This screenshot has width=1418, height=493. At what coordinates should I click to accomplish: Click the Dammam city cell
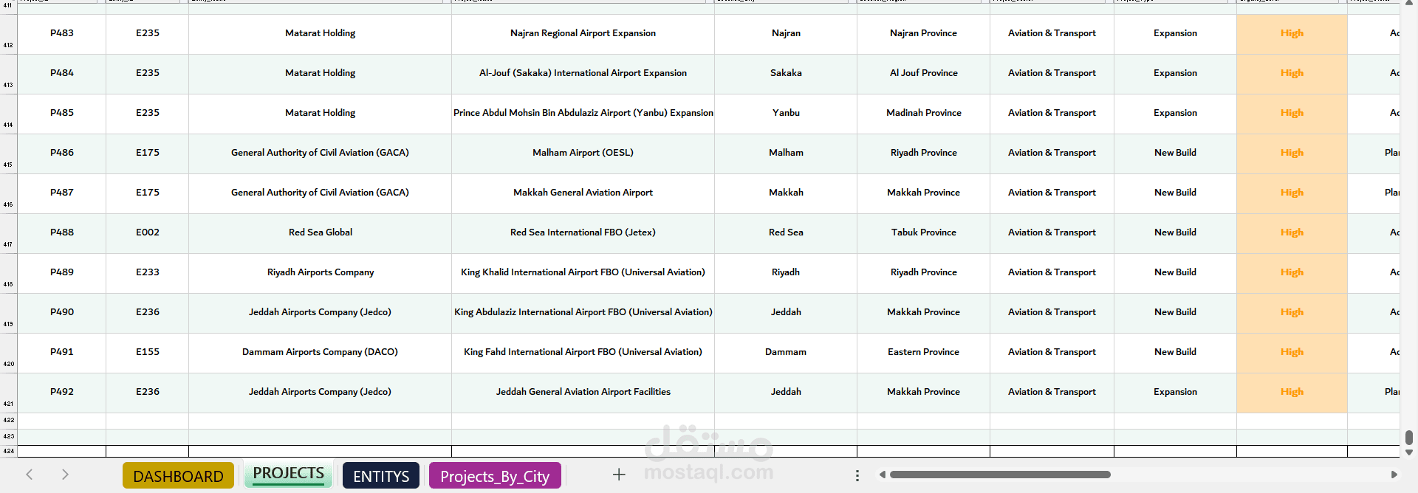click(x=786, y=353)
